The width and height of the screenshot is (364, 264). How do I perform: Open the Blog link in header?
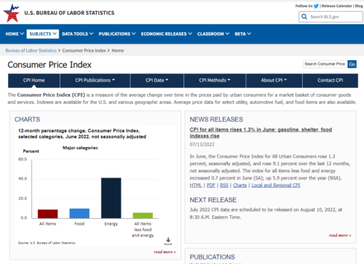pos(359,6)
